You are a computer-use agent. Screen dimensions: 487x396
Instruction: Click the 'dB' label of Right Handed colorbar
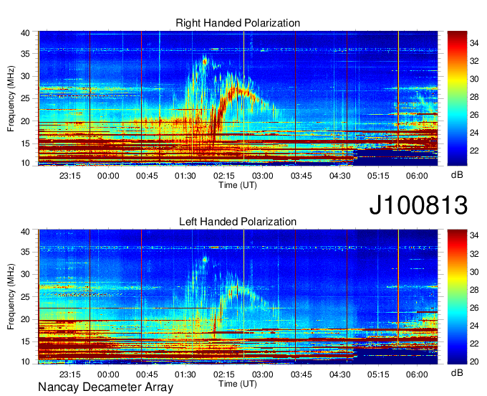[457, 175]
